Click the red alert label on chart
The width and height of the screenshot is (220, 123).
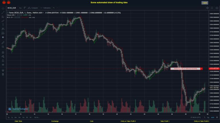[x=186, y=69]
